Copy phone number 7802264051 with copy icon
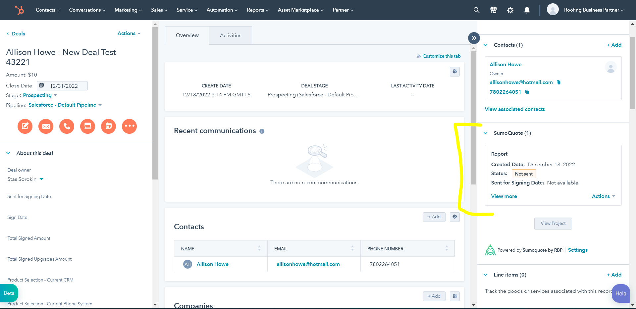Image resolution: width=636 pixels, height=309 pixels. (527, 92)
